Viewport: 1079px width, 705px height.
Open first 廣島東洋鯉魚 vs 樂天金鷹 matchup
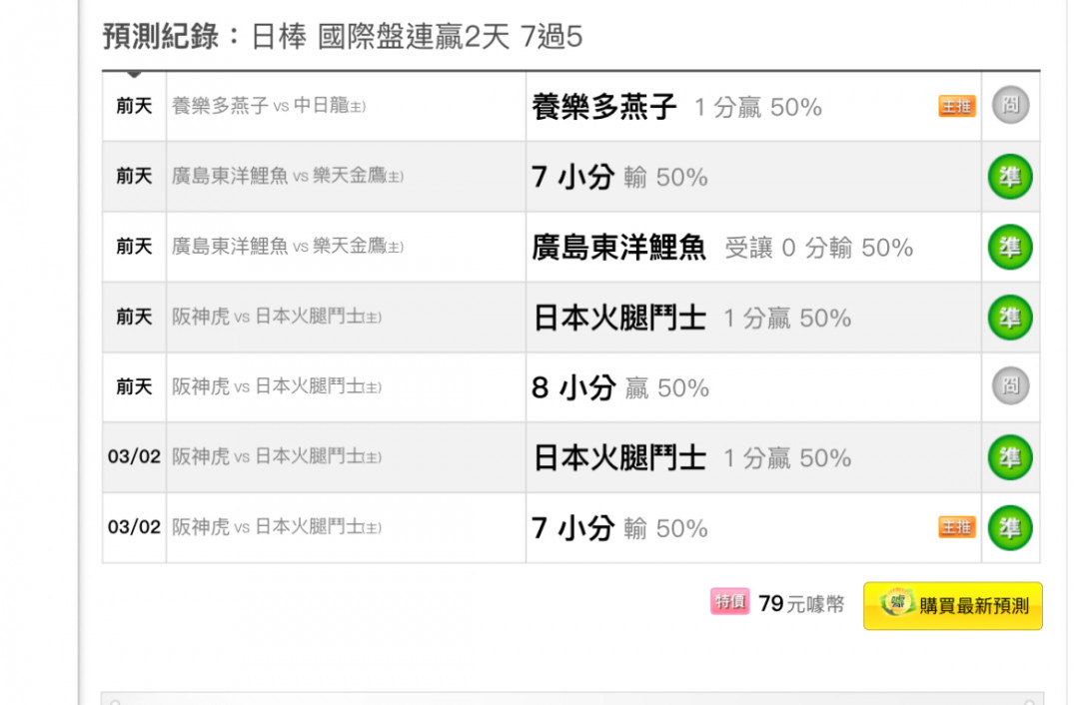[x=288, y=176]
